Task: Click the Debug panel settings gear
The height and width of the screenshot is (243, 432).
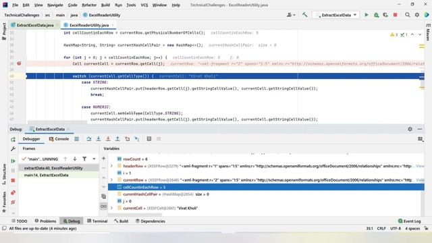Action: (410, 129)
